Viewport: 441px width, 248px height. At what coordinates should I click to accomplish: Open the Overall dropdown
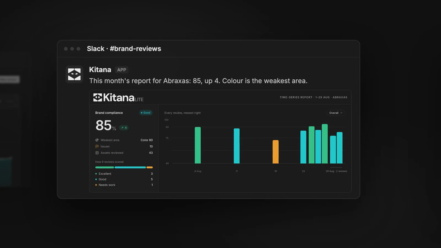click(x=336, y=113)
